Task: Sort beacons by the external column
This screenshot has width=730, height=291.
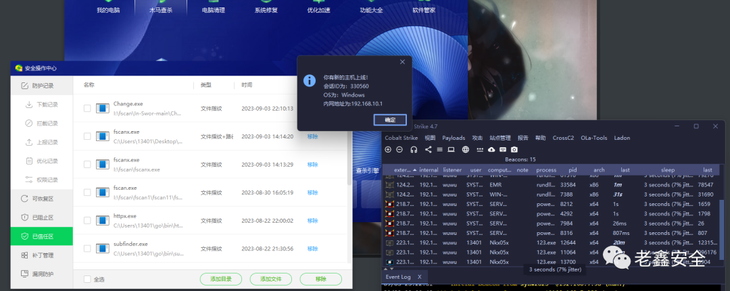Action: point(405,169)
